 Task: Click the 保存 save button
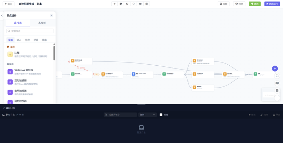pos(224,4)
